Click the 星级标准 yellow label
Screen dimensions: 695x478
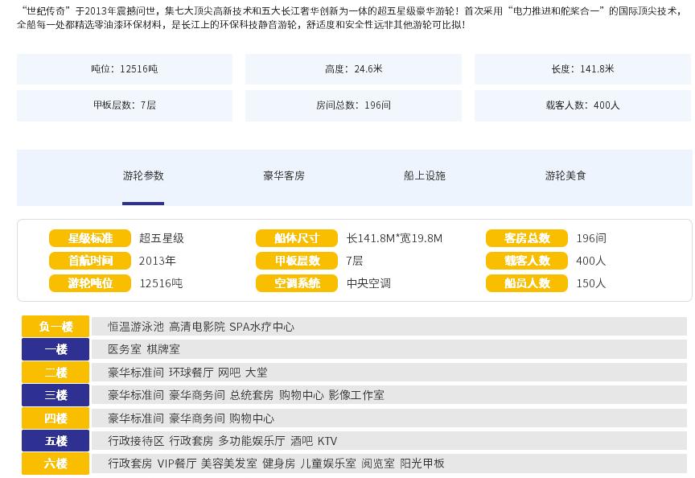coord(90,238)
